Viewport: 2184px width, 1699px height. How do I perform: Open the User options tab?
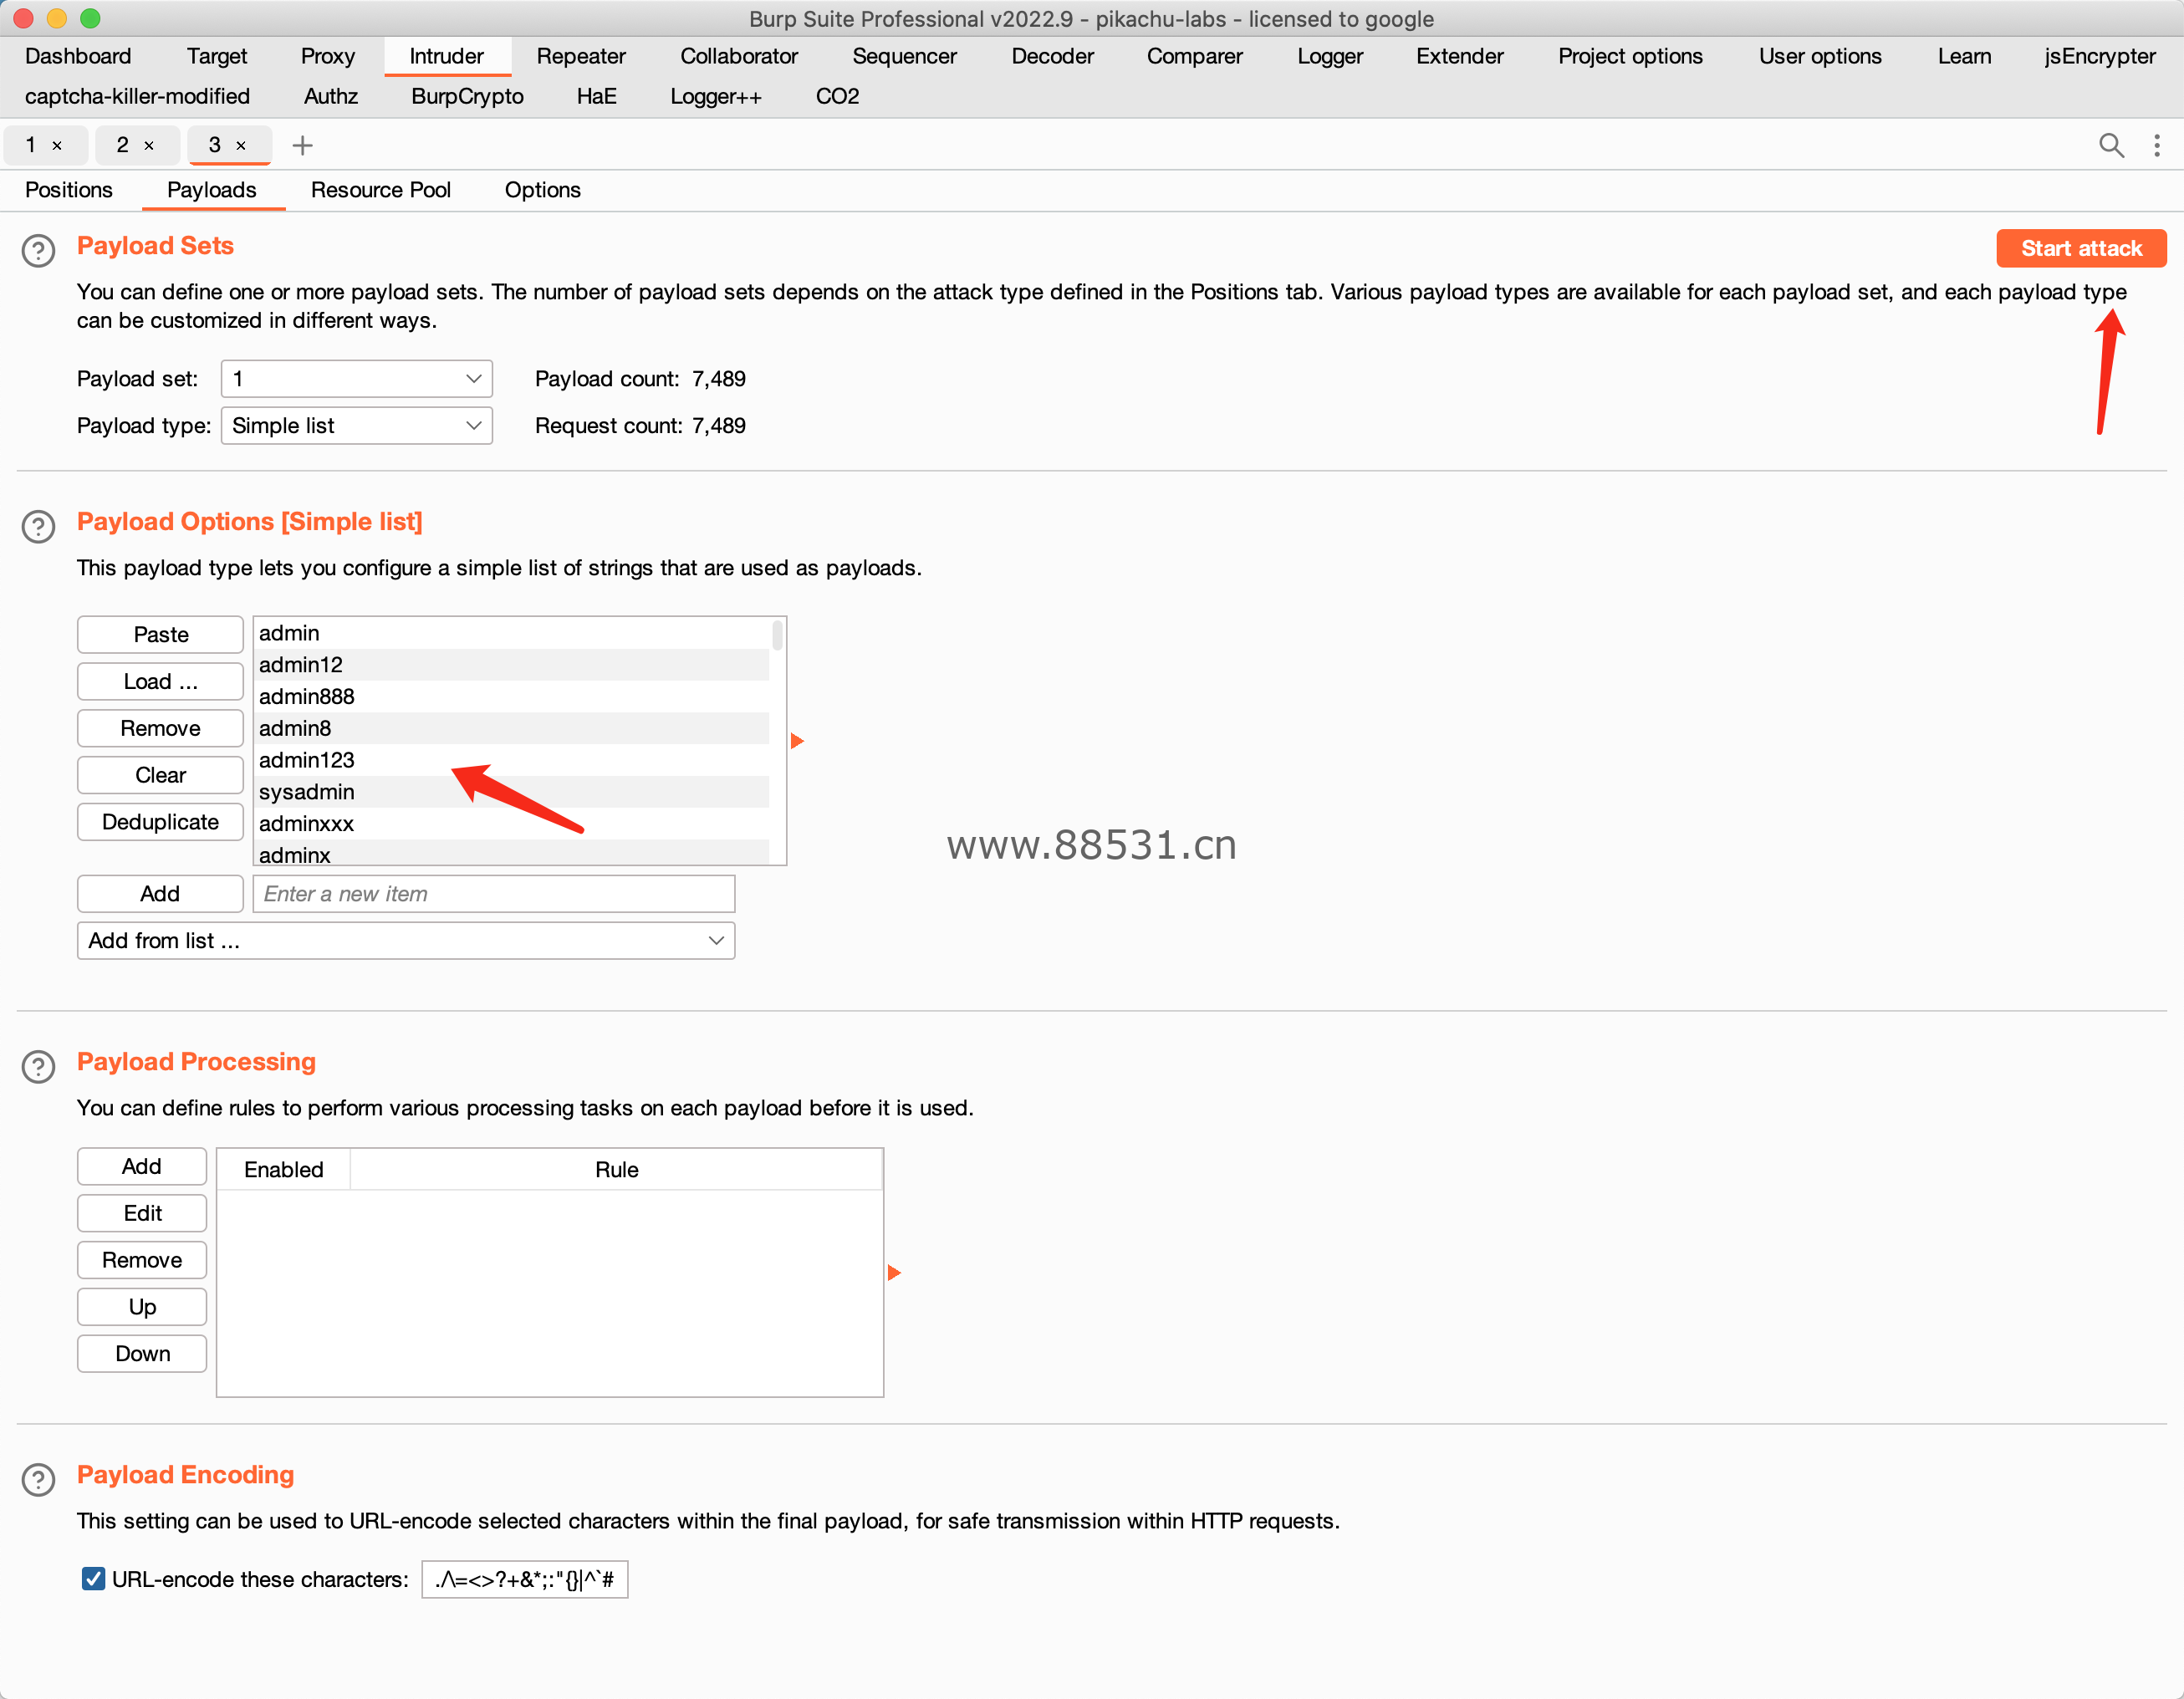(1820, 56)
